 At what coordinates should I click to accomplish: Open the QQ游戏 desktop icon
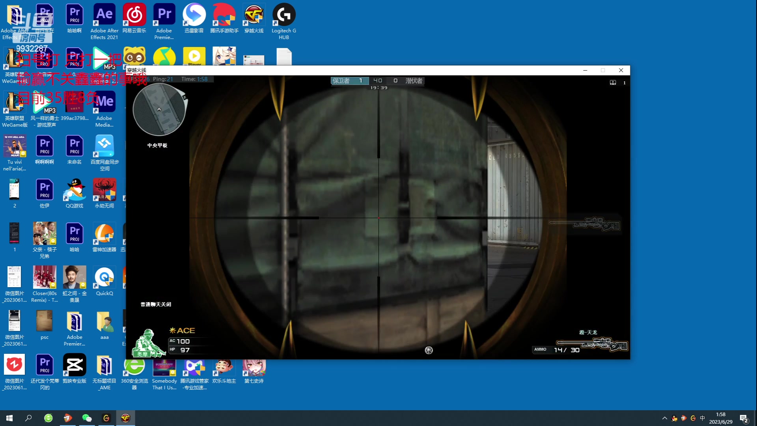pos(75,191)
